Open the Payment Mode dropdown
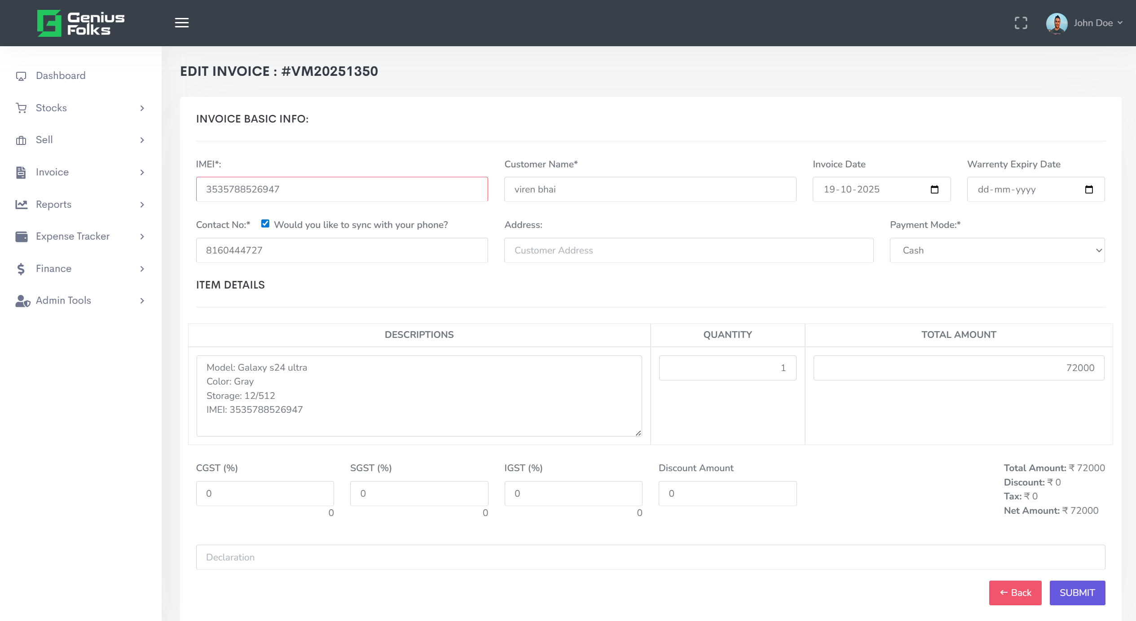 997,250
